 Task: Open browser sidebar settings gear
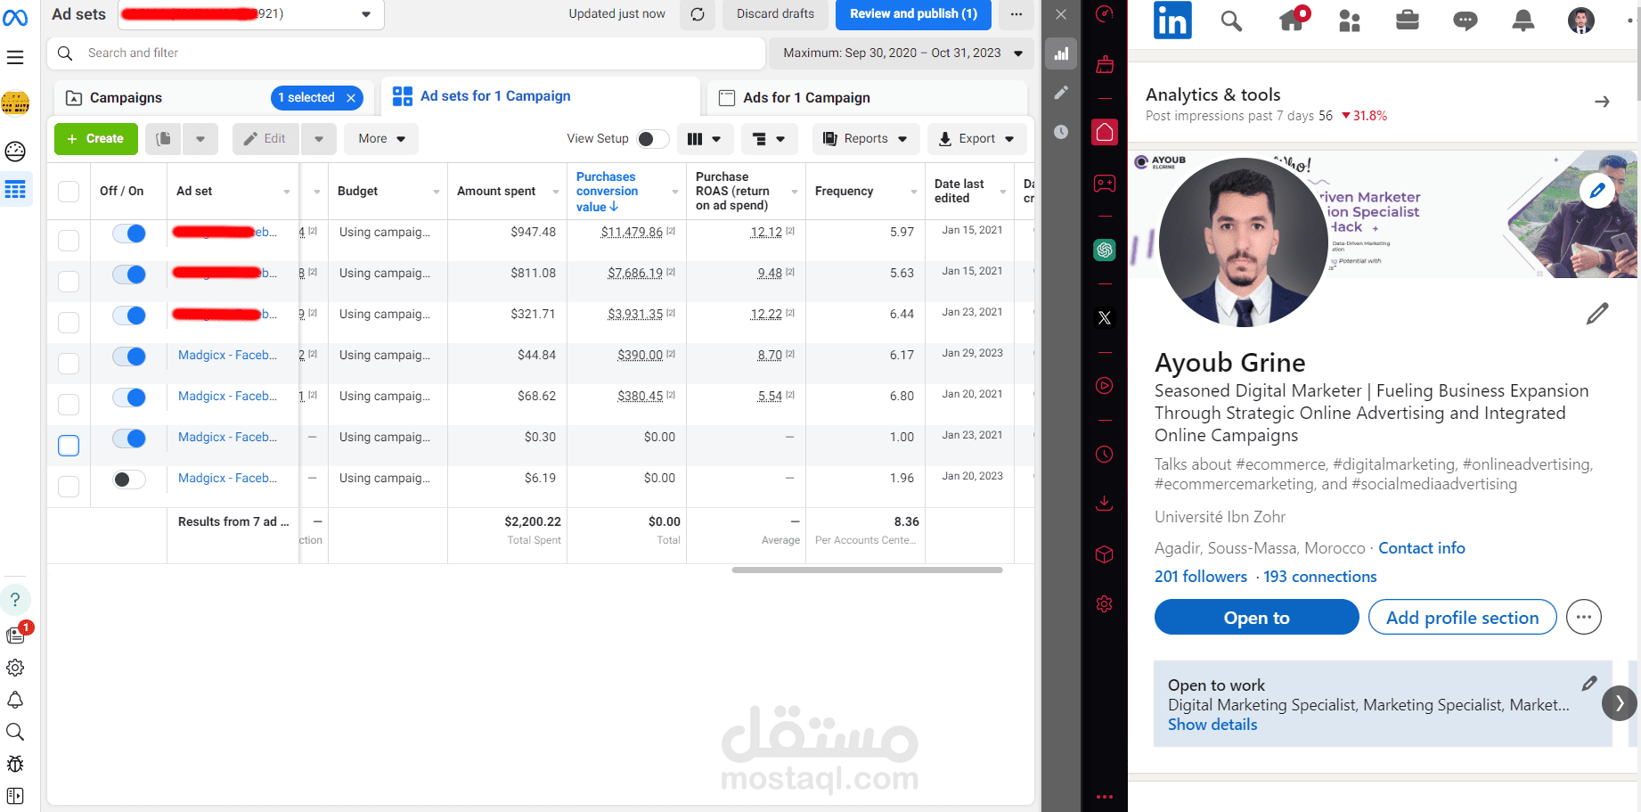(x=1105, y=604)
